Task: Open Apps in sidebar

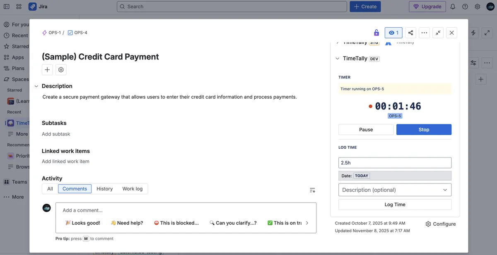Action: [x=14, y=57]
